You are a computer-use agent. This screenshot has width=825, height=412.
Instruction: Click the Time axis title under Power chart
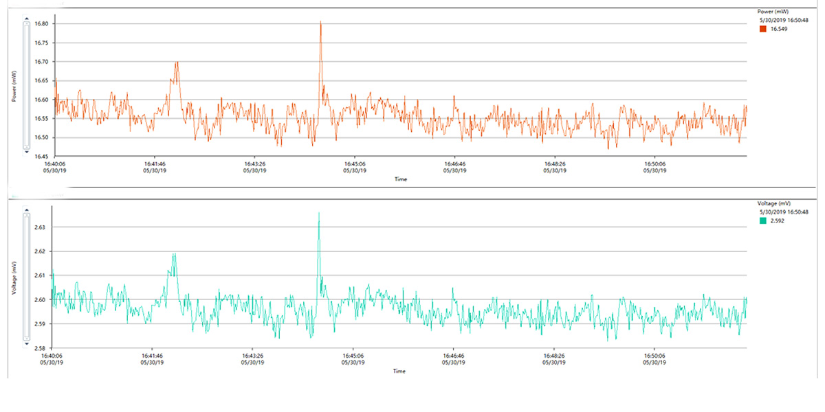[400, 179]
